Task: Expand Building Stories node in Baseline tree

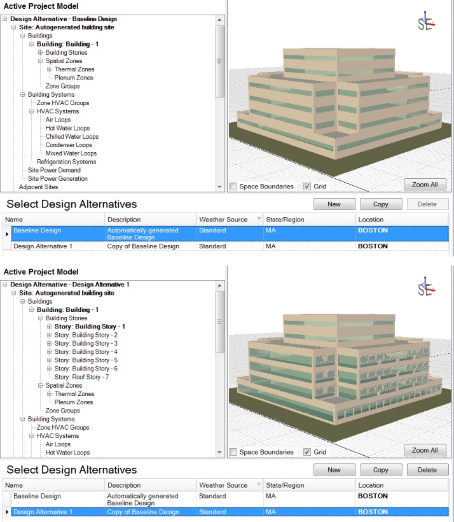Action: pyautogui.click(x=40, y=53)
